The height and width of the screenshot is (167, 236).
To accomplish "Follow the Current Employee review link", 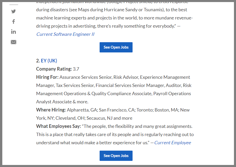I will (x=172, y=143).
